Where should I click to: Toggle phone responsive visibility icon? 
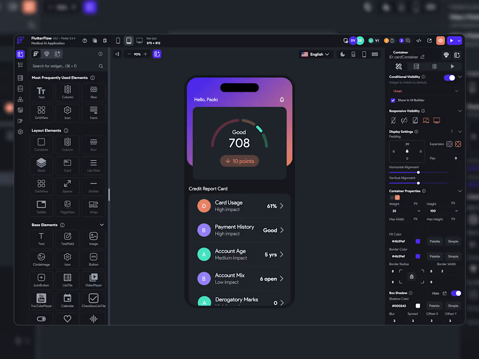pos(394,121)
